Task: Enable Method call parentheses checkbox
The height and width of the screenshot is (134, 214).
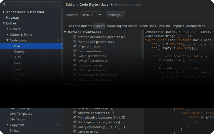Action: (x=75, y=42)
